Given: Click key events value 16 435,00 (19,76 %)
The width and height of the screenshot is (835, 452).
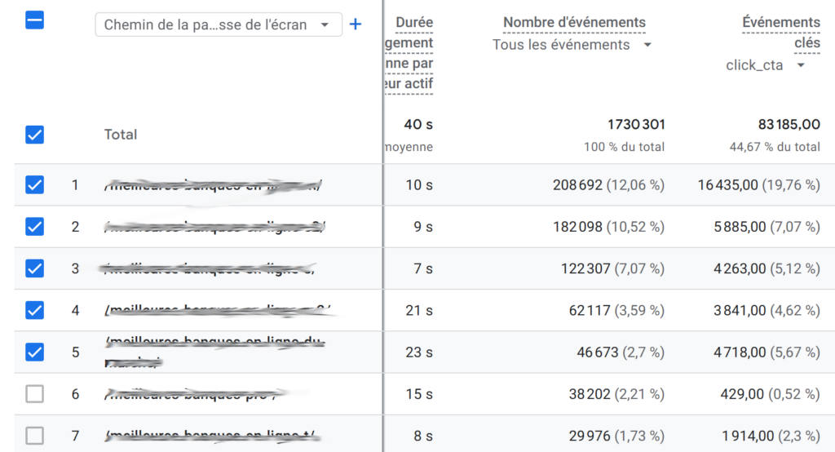Looking at the screenshot, I should coord(759,185).
